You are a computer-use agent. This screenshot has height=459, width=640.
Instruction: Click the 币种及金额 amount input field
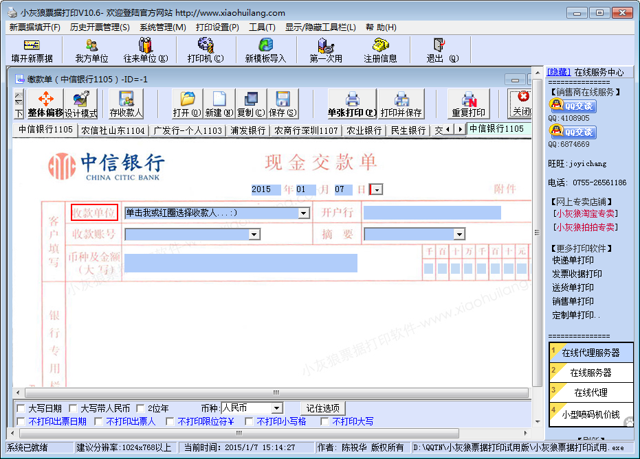pyautogui.click(x=241, y=263)
